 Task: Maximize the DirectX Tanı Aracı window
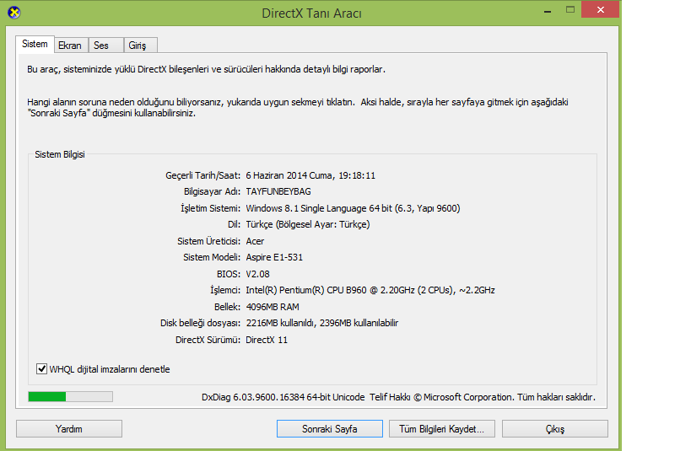(570, 10)
